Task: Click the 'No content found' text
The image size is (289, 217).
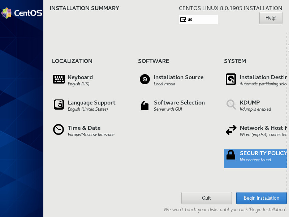Action: (255, 160)
